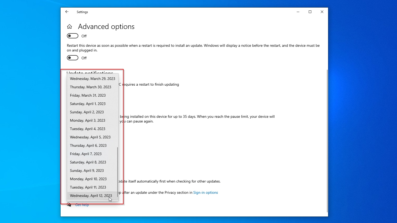Screen dimensions: 397x223
Task: Go to Settings home via house icon
Action: coord(69,27)
